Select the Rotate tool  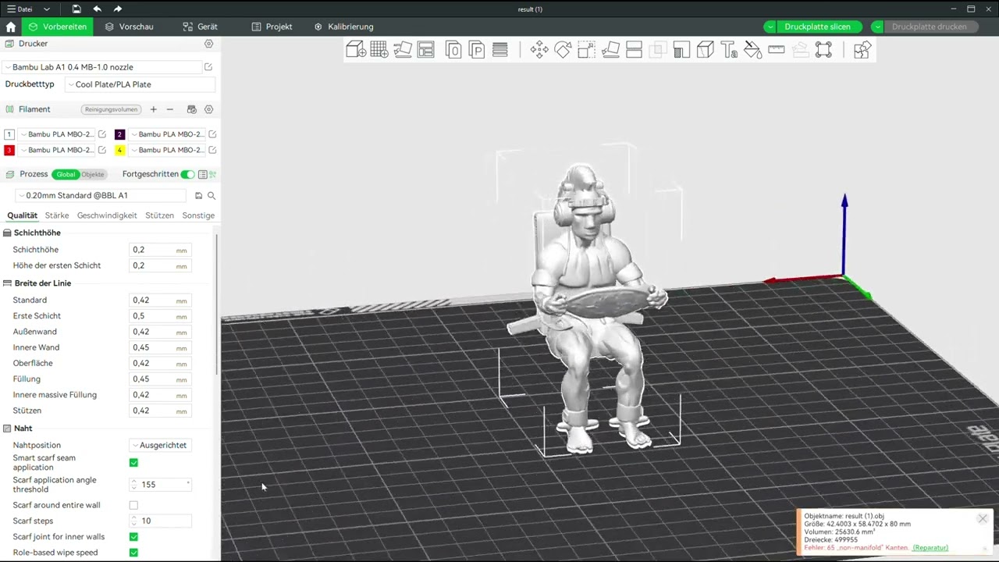(x=563, y=50)
